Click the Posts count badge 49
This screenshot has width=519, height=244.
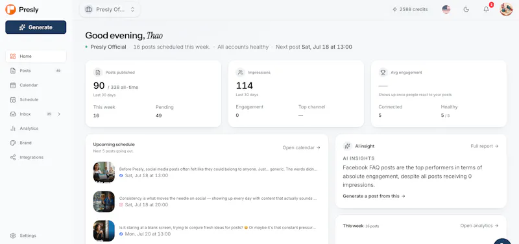[58, 71]
